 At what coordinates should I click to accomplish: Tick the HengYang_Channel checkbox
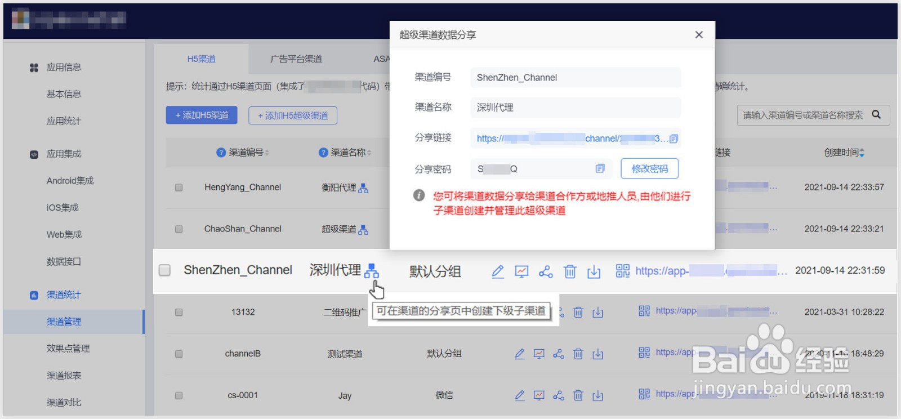click(179, 188)
